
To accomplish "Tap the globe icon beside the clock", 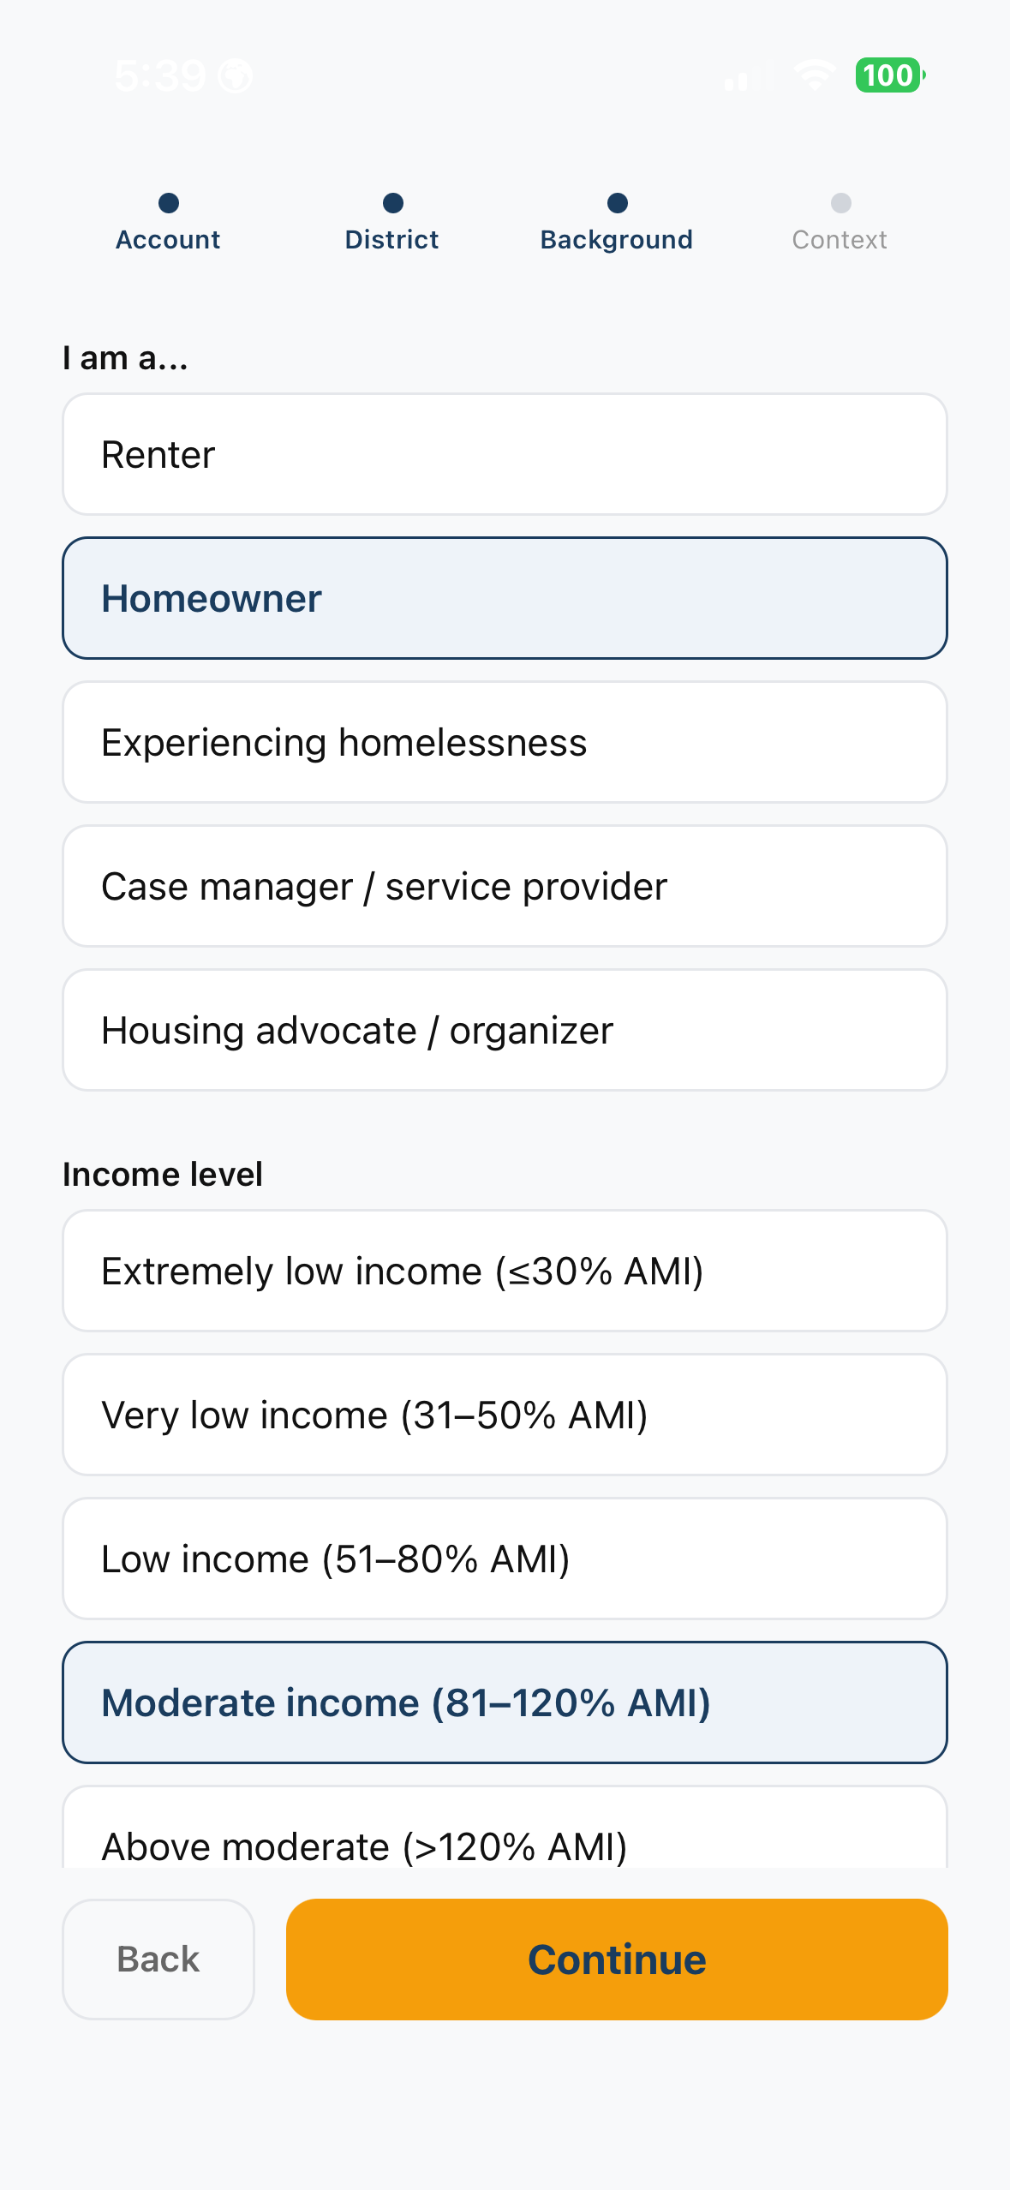I will pyautogui.click(x=235, y=76).
